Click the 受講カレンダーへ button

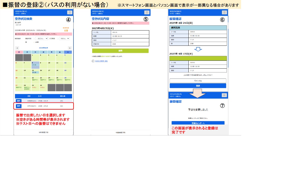198,123
